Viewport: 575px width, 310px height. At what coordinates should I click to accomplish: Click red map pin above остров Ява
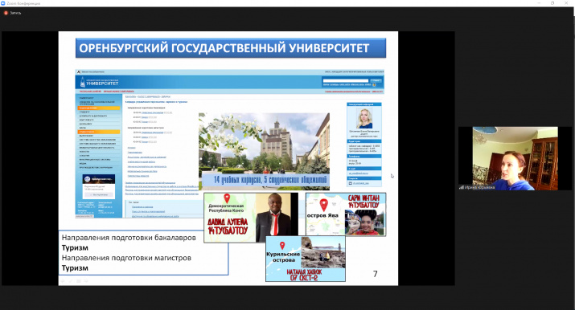coord(323,205)
